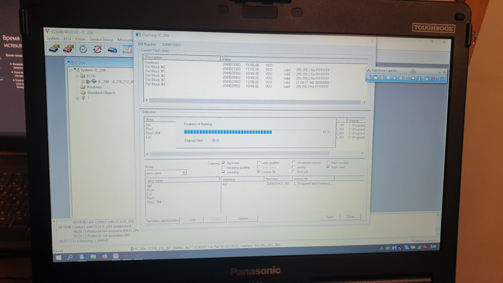Screen dimensions: 503x283
Task: Click the FastStone open file icon
Action: [369, 78]
